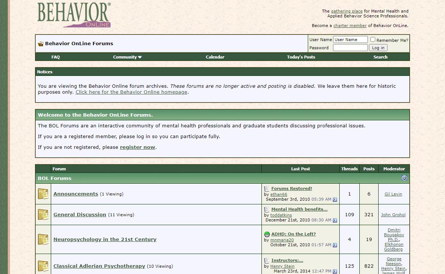
Task: Go to last post arrow for Forums Restored
Action: click(x=335, y=200)
